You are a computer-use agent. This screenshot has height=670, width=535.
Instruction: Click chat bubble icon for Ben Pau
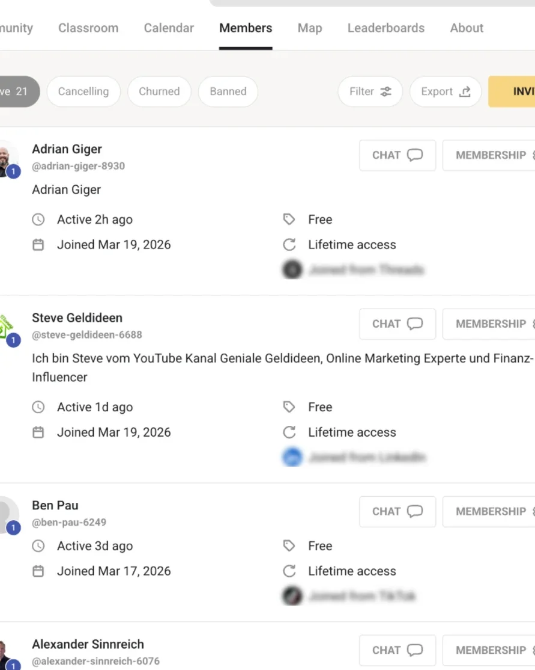415,511
